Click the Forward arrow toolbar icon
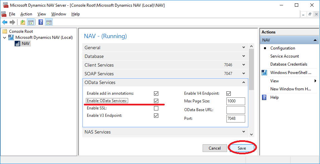The image size is (320, 164). (12, 22)
